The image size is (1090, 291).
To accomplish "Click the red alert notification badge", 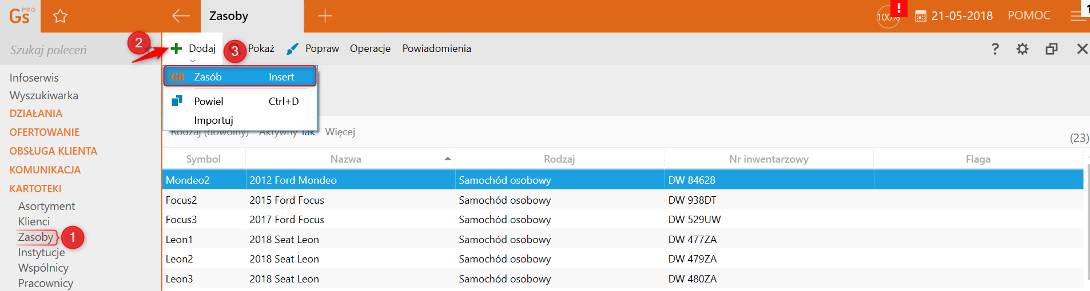I will pyautogui.click(x=898, y=8).
